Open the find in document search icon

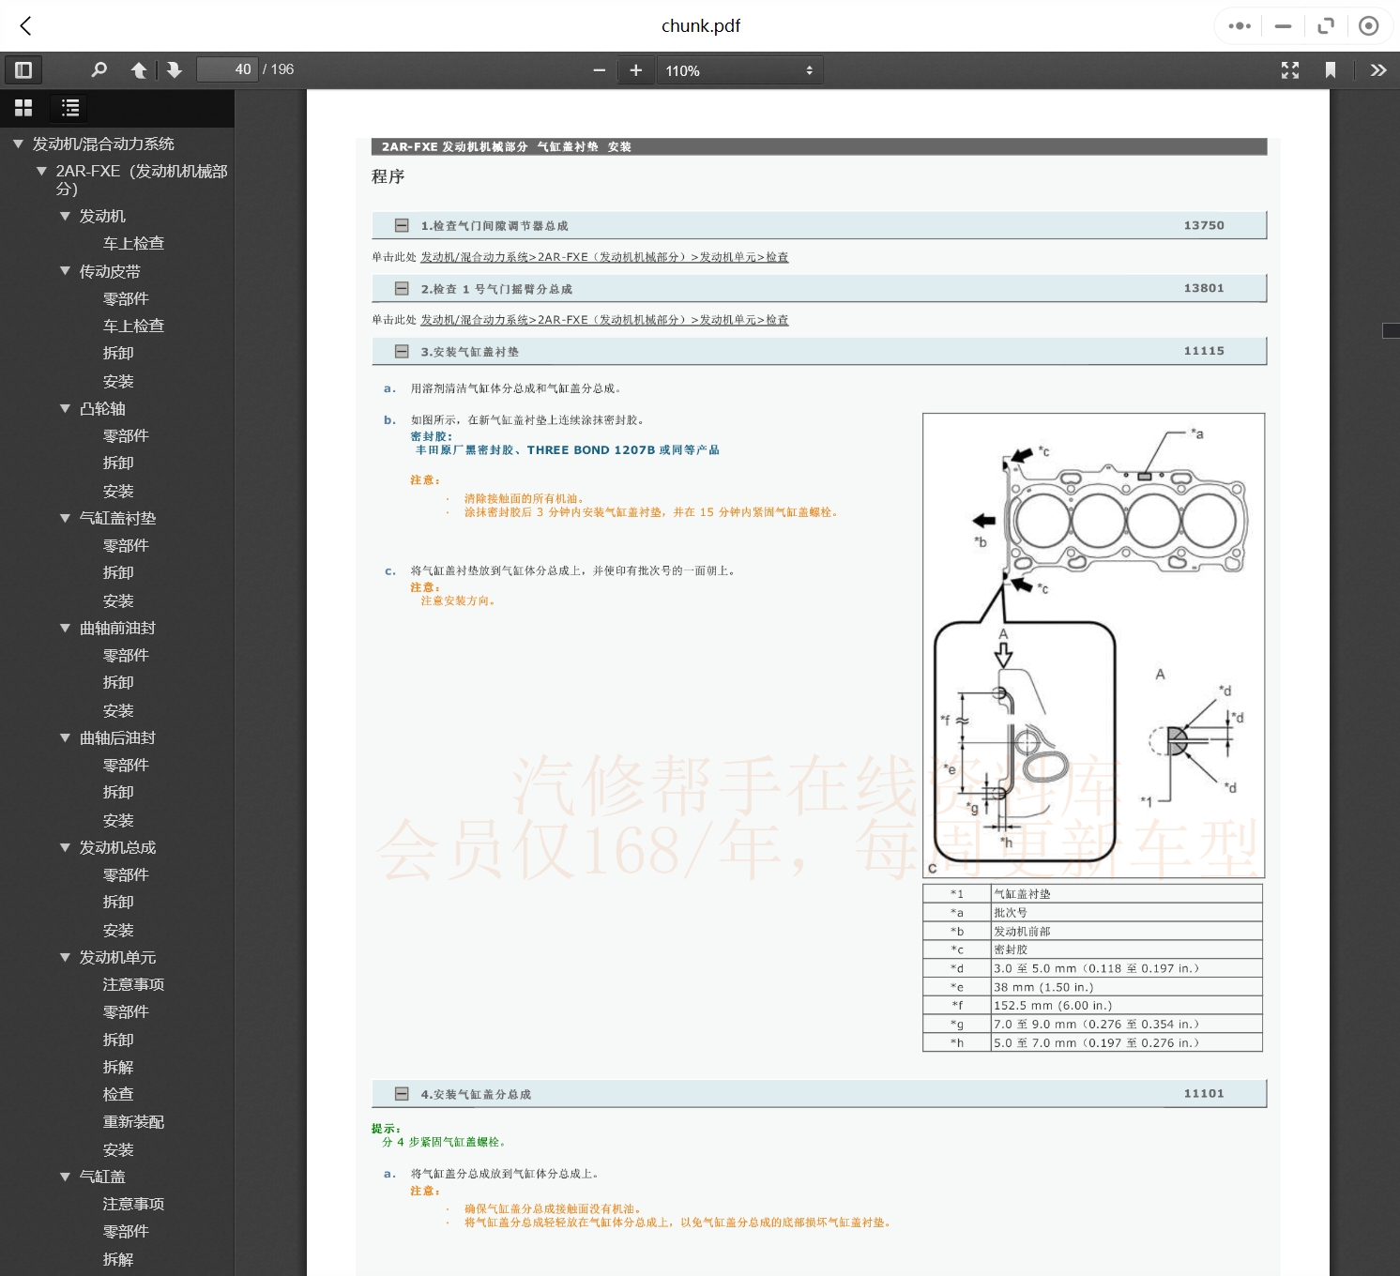[x=99, y=70]
